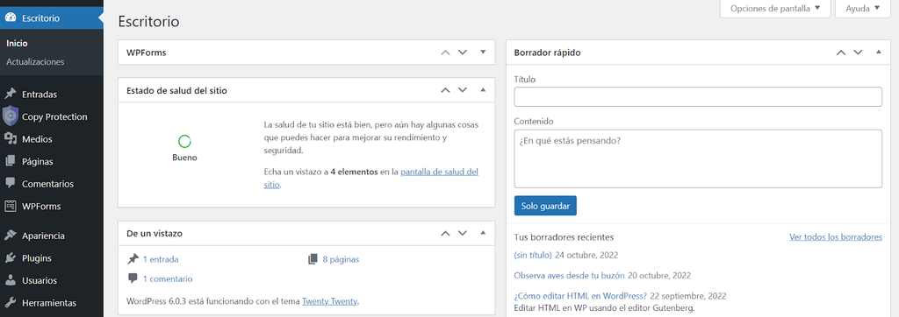Click the pages icon beside 8 páginas

[x=313, y=259]
